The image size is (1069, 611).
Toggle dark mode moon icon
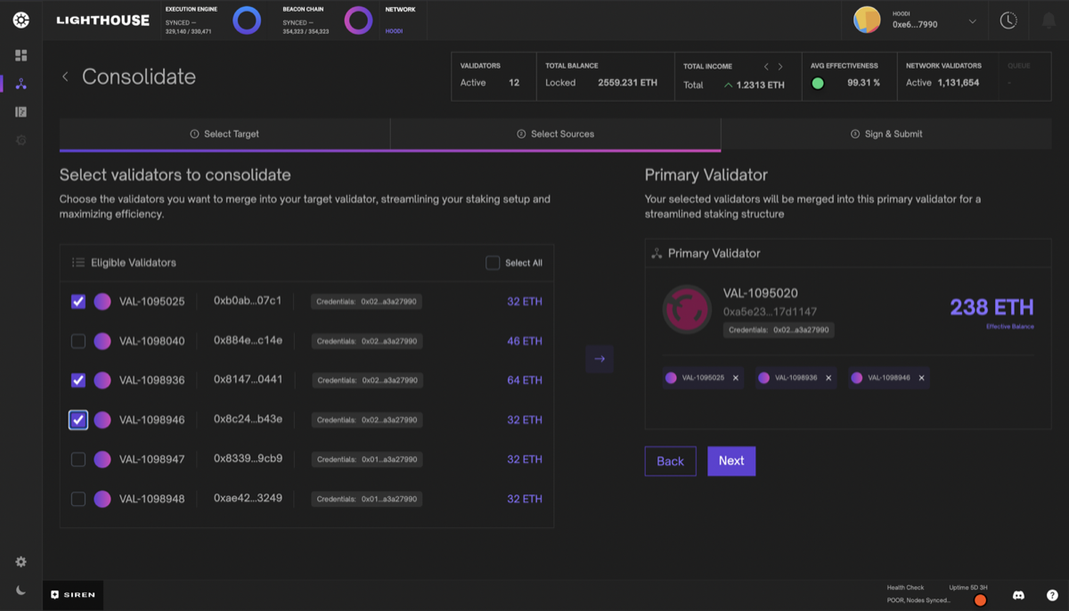tap(21, 591)
